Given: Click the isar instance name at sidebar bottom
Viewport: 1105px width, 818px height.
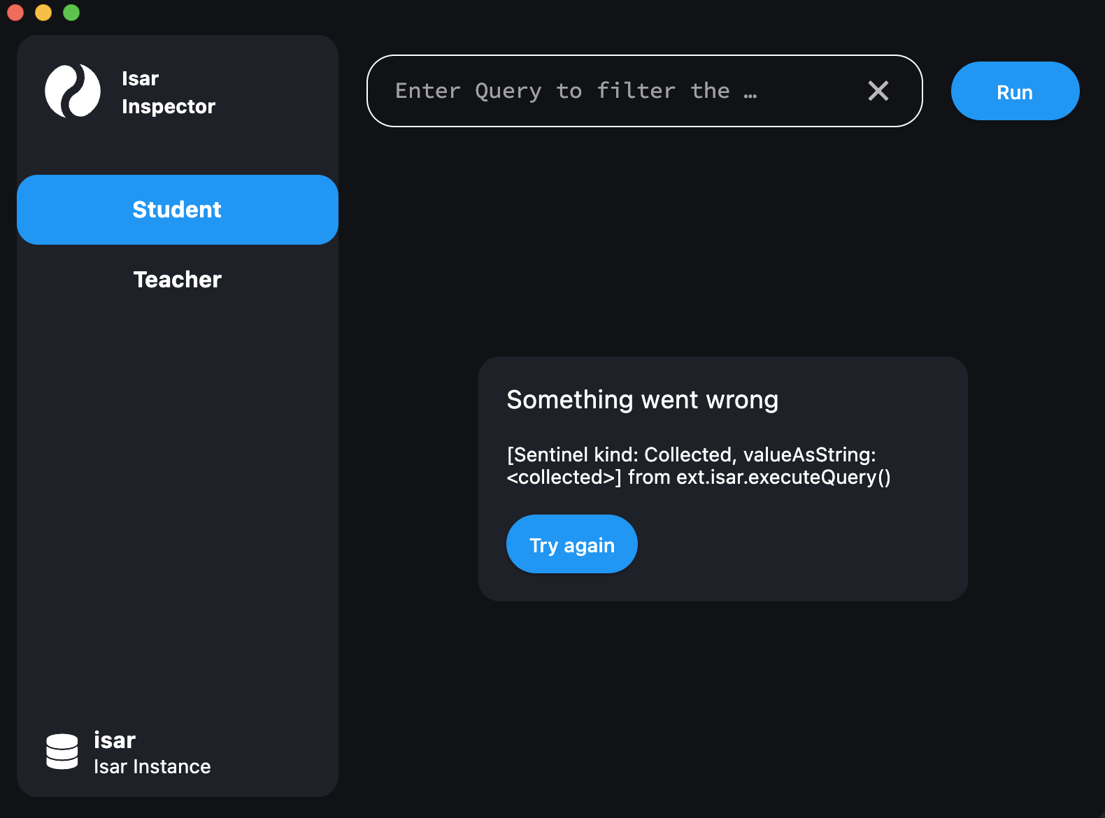Looking at the screenshot, I should pos(115,740).
